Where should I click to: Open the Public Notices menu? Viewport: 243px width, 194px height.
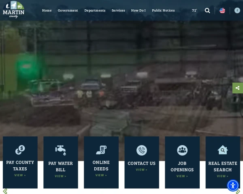click(163, 11)
